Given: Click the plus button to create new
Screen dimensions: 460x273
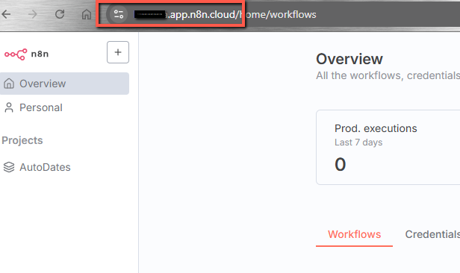Looking at the screenshot, I should click(x=118, y=52).
